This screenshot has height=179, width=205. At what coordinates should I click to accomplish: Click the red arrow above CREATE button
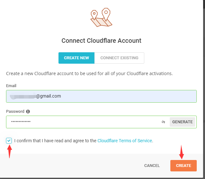click(182, 152)
